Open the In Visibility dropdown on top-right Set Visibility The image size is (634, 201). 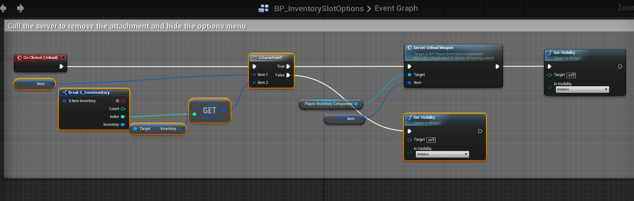pyautogui.click(x=582, y=89)
